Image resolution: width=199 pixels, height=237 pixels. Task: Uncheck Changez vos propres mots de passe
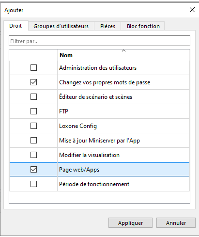[x=33, y=82]
